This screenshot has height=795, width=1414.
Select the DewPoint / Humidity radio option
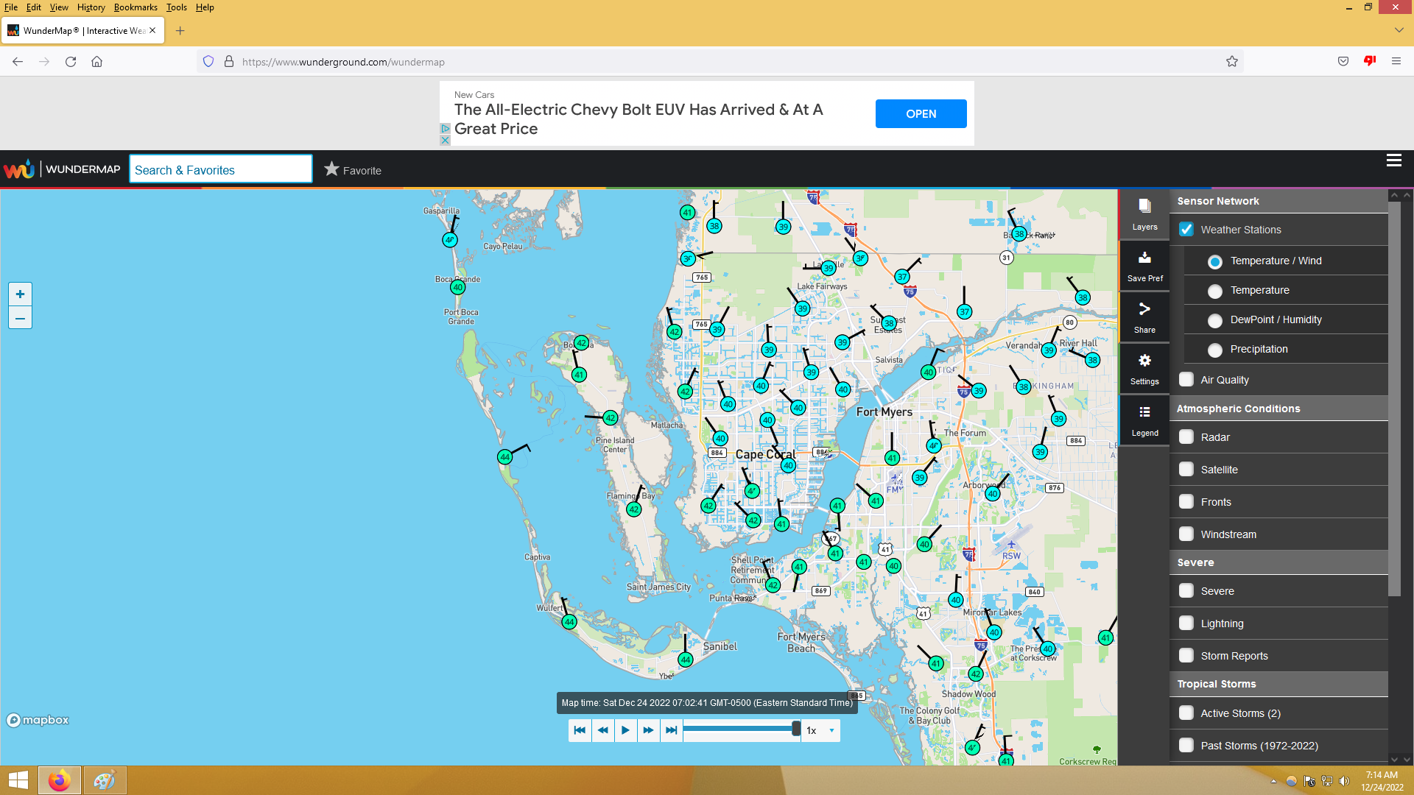click(x=1215, y=320)
